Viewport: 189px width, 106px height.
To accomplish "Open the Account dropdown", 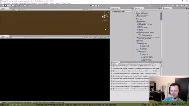I will tap(165, 6).
